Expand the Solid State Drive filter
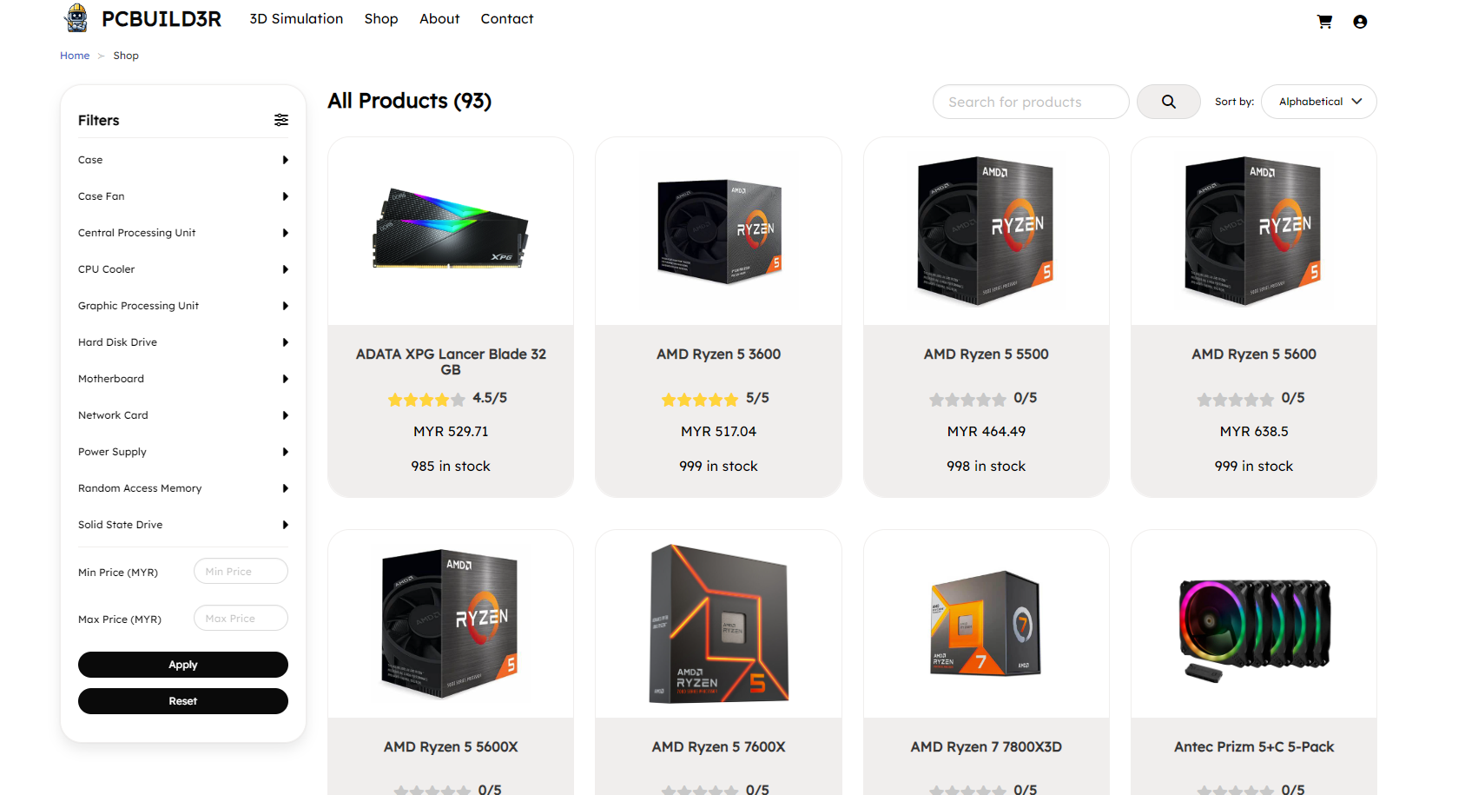The image size is (1465, 795). click(x=182, y=525)
